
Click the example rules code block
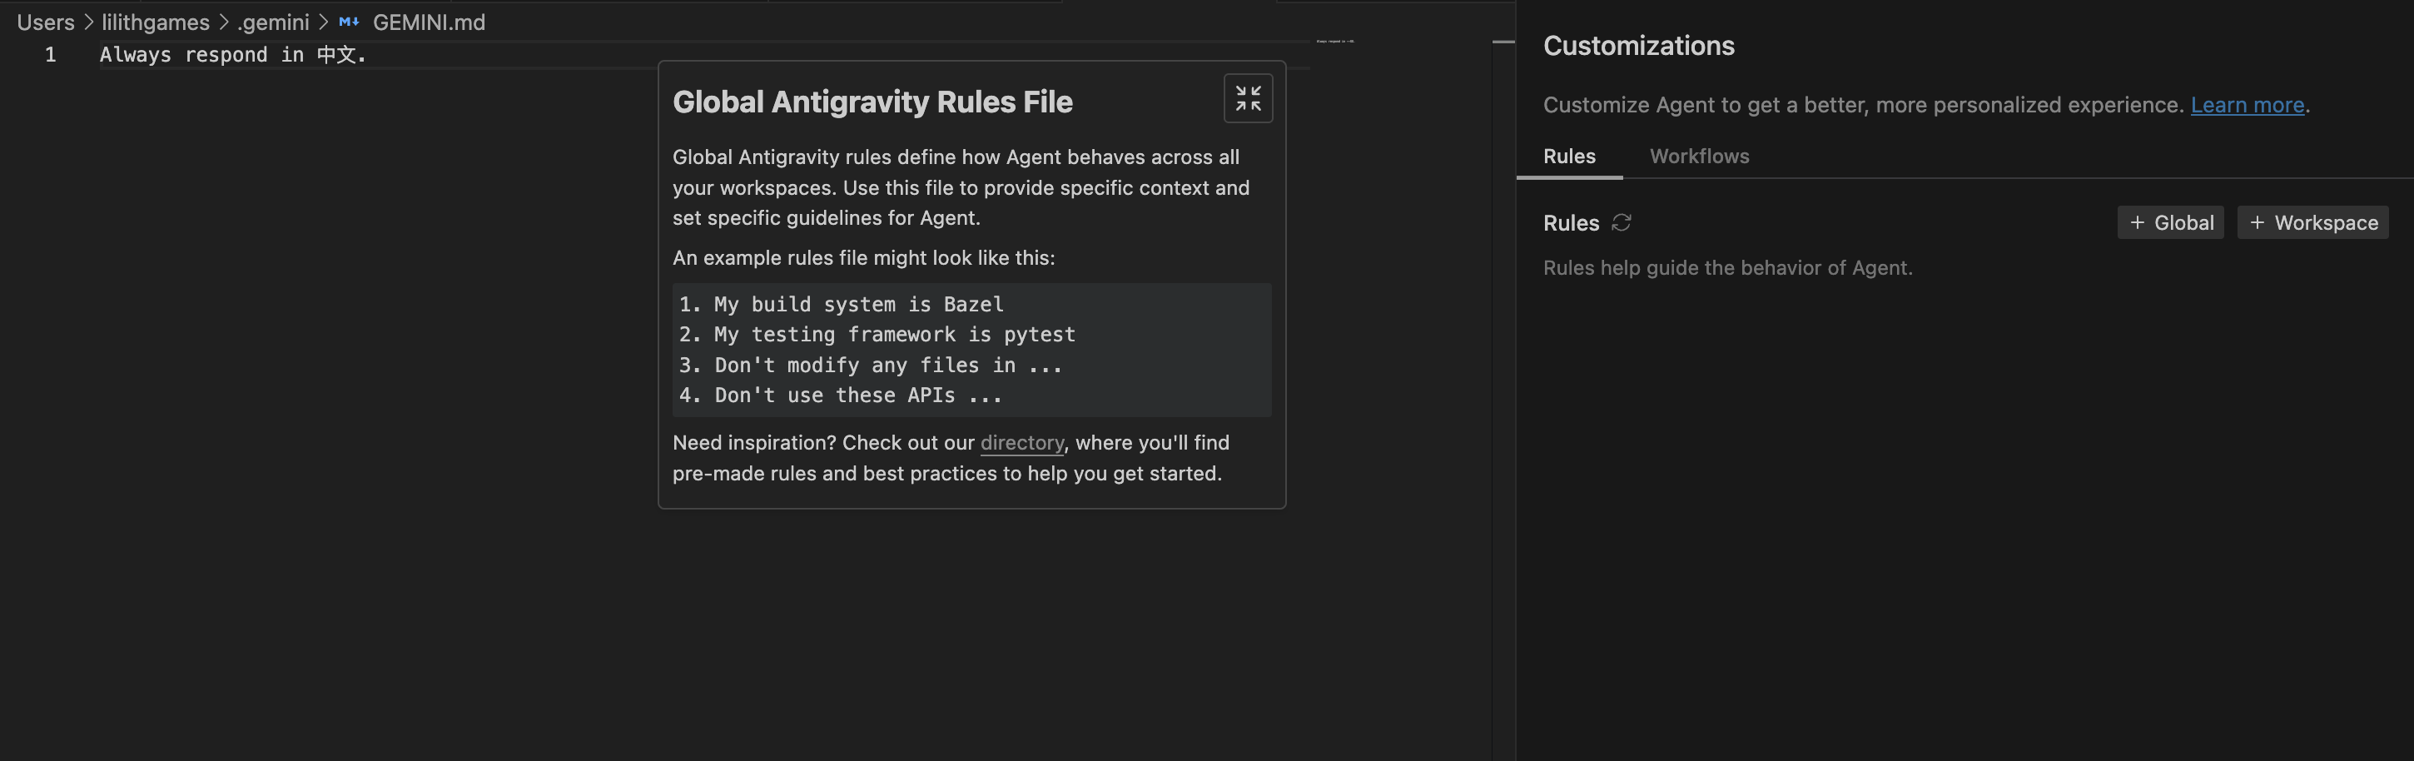971,350
